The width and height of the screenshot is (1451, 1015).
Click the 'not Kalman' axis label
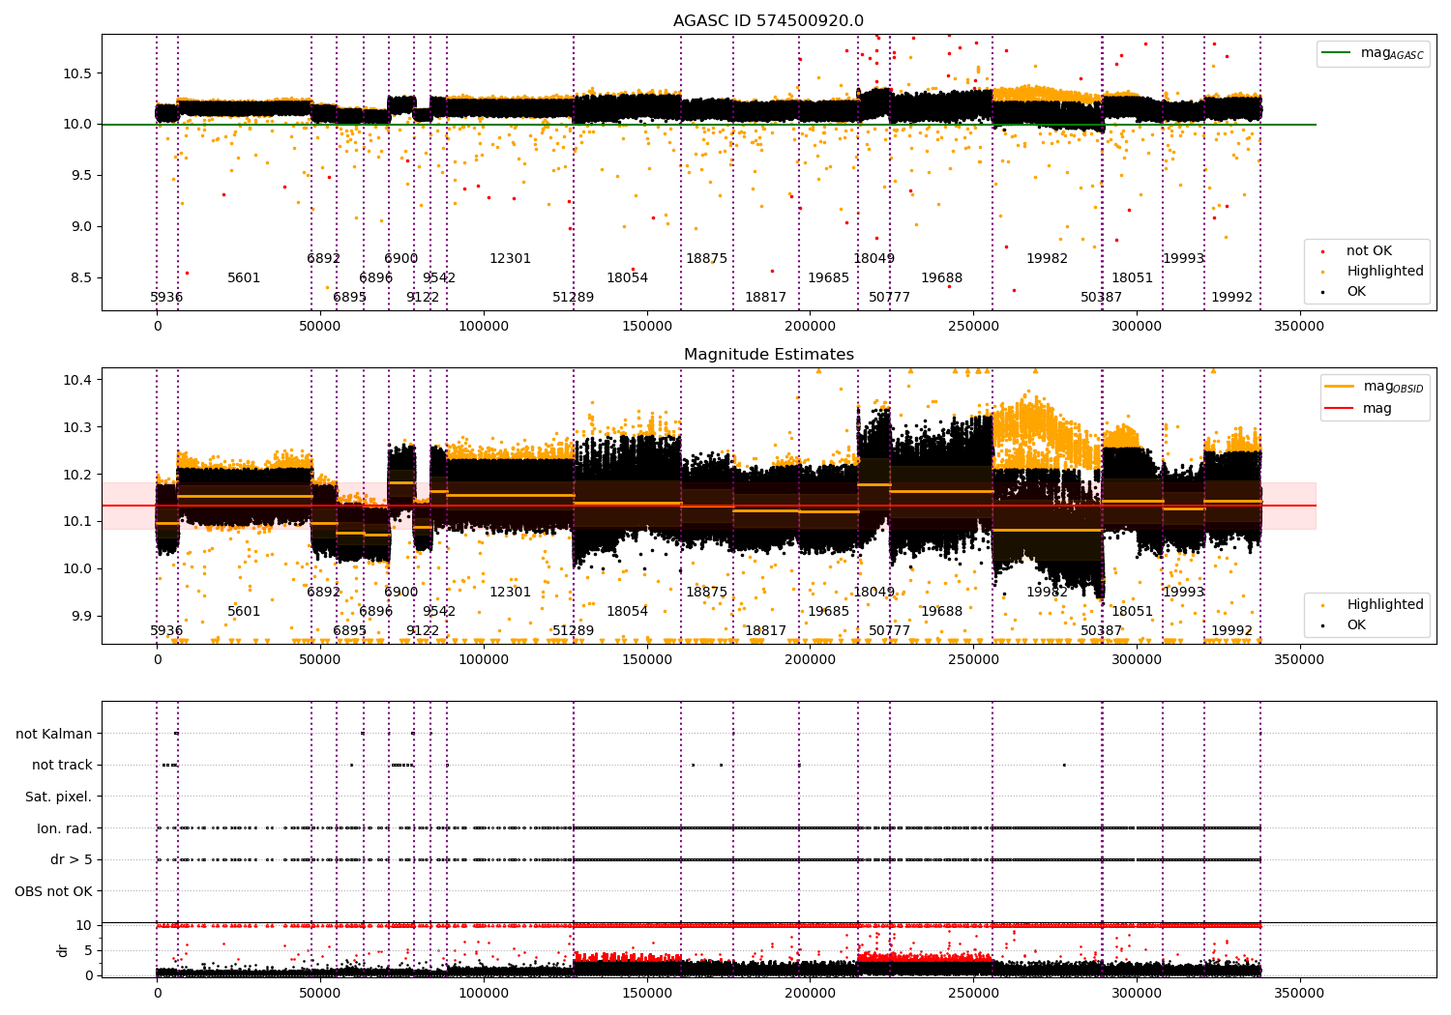pos(54,734)
